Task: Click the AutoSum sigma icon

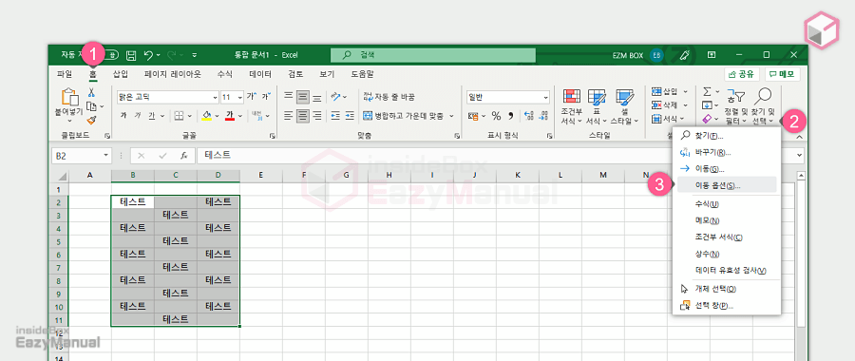Action: (x=707, y=91)
